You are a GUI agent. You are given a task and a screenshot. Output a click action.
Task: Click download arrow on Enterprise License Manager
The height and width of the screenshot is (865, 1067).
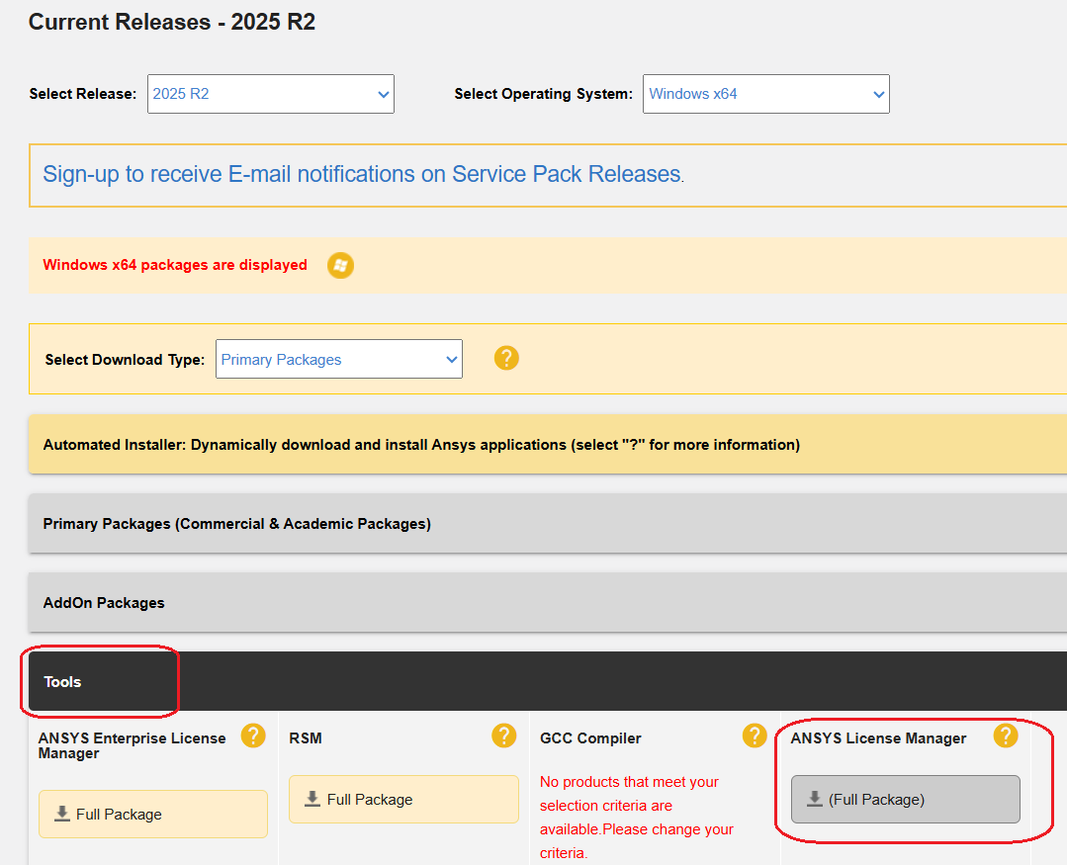click(62, 814)
